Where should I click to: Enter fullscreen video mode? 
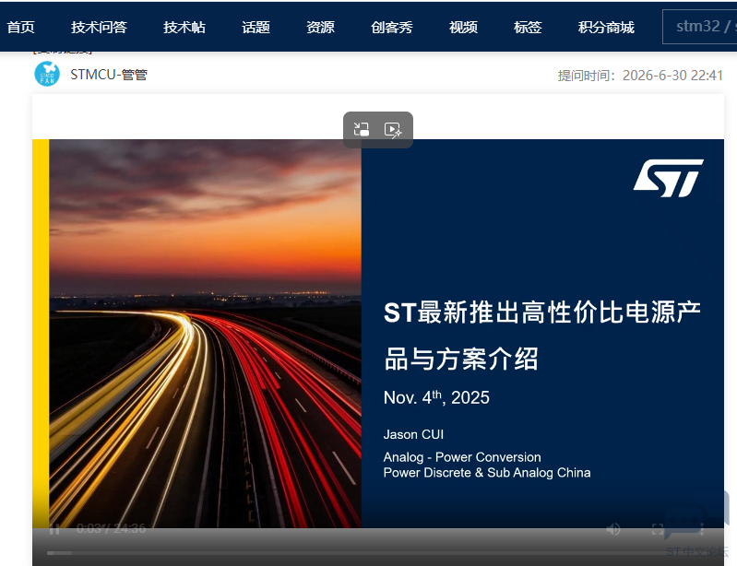(658, 529)
